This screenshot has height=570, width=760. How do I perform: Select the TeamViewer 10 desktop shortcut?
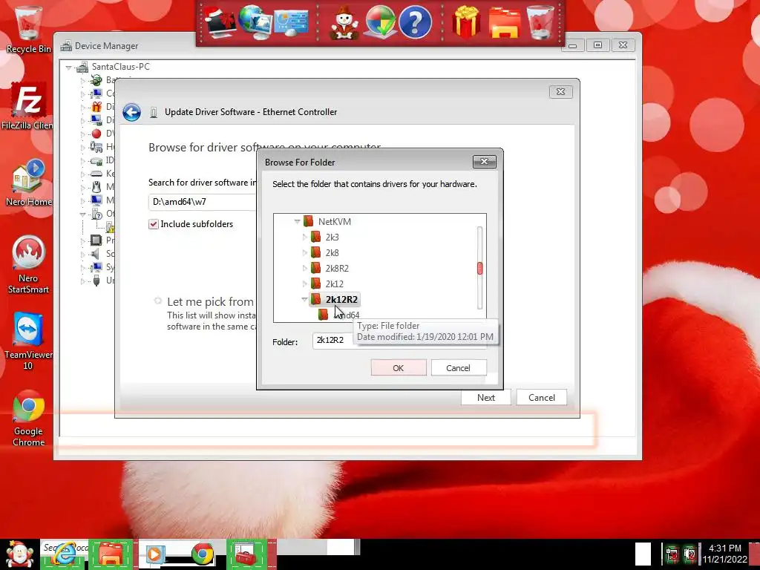click(x=28, y=341)
